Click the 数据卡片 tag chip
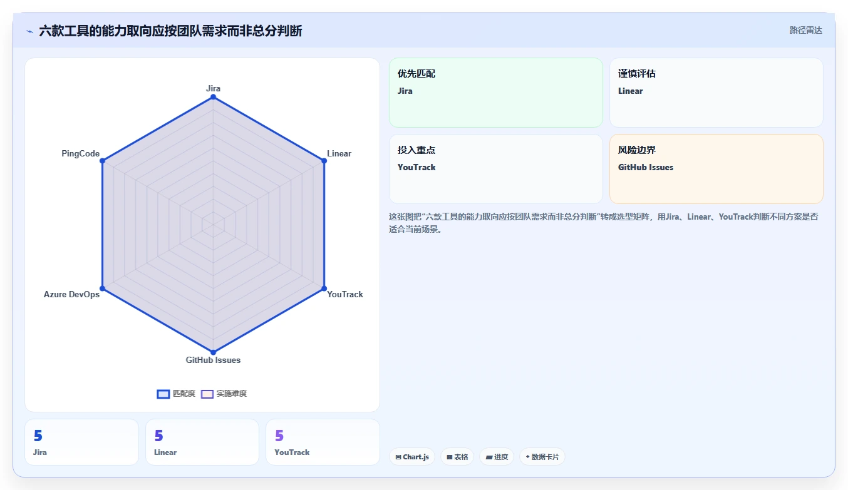The image size is (848, 490). click(x=542, y=457)
